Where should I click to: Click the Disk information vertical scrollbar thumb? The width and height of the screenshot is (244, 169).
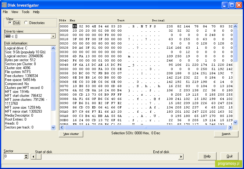(53, 80)
